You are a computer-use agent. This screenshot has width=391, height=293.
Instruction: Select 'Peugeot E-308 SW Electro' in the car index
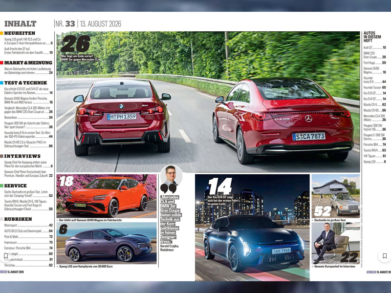pyautogui.click(x=374, y=137)
